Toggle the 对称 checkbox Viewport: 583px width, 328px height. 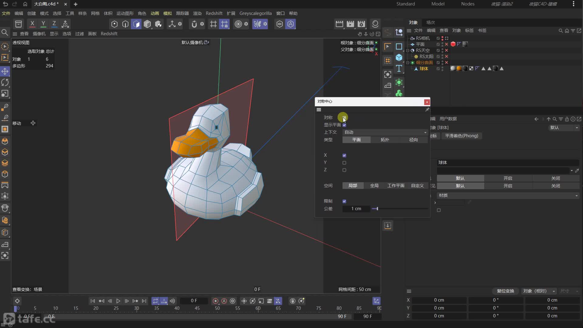click(344, 118)
